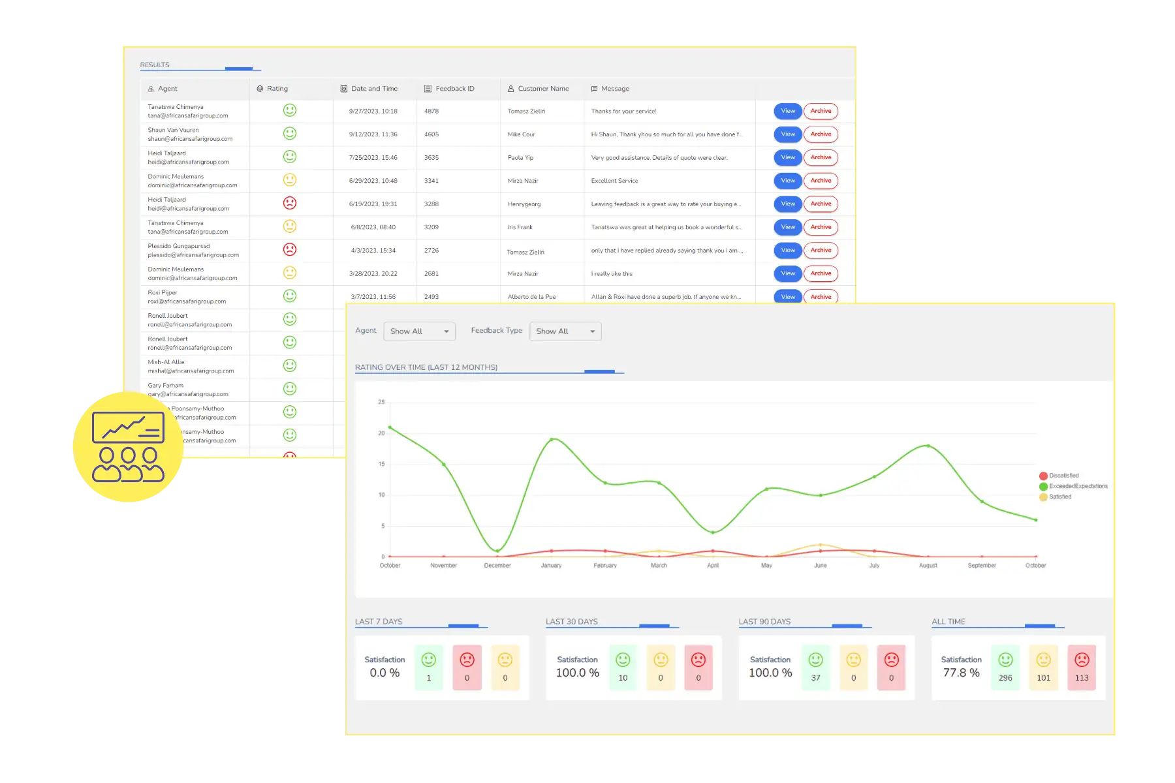
Task: Click green smiley in Last 30 Days card
Action: [623, 660]
